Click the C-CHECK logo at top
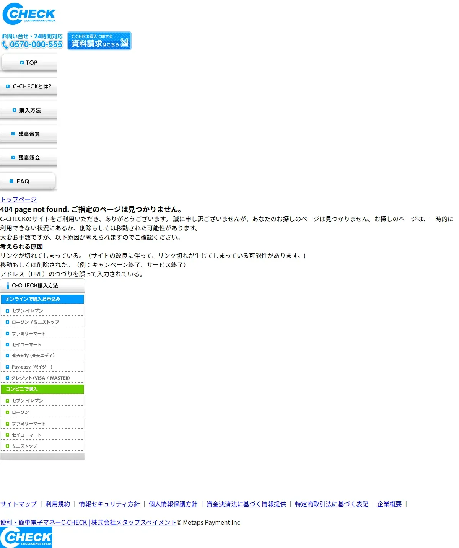459x548 pixels. coord(29,14)
